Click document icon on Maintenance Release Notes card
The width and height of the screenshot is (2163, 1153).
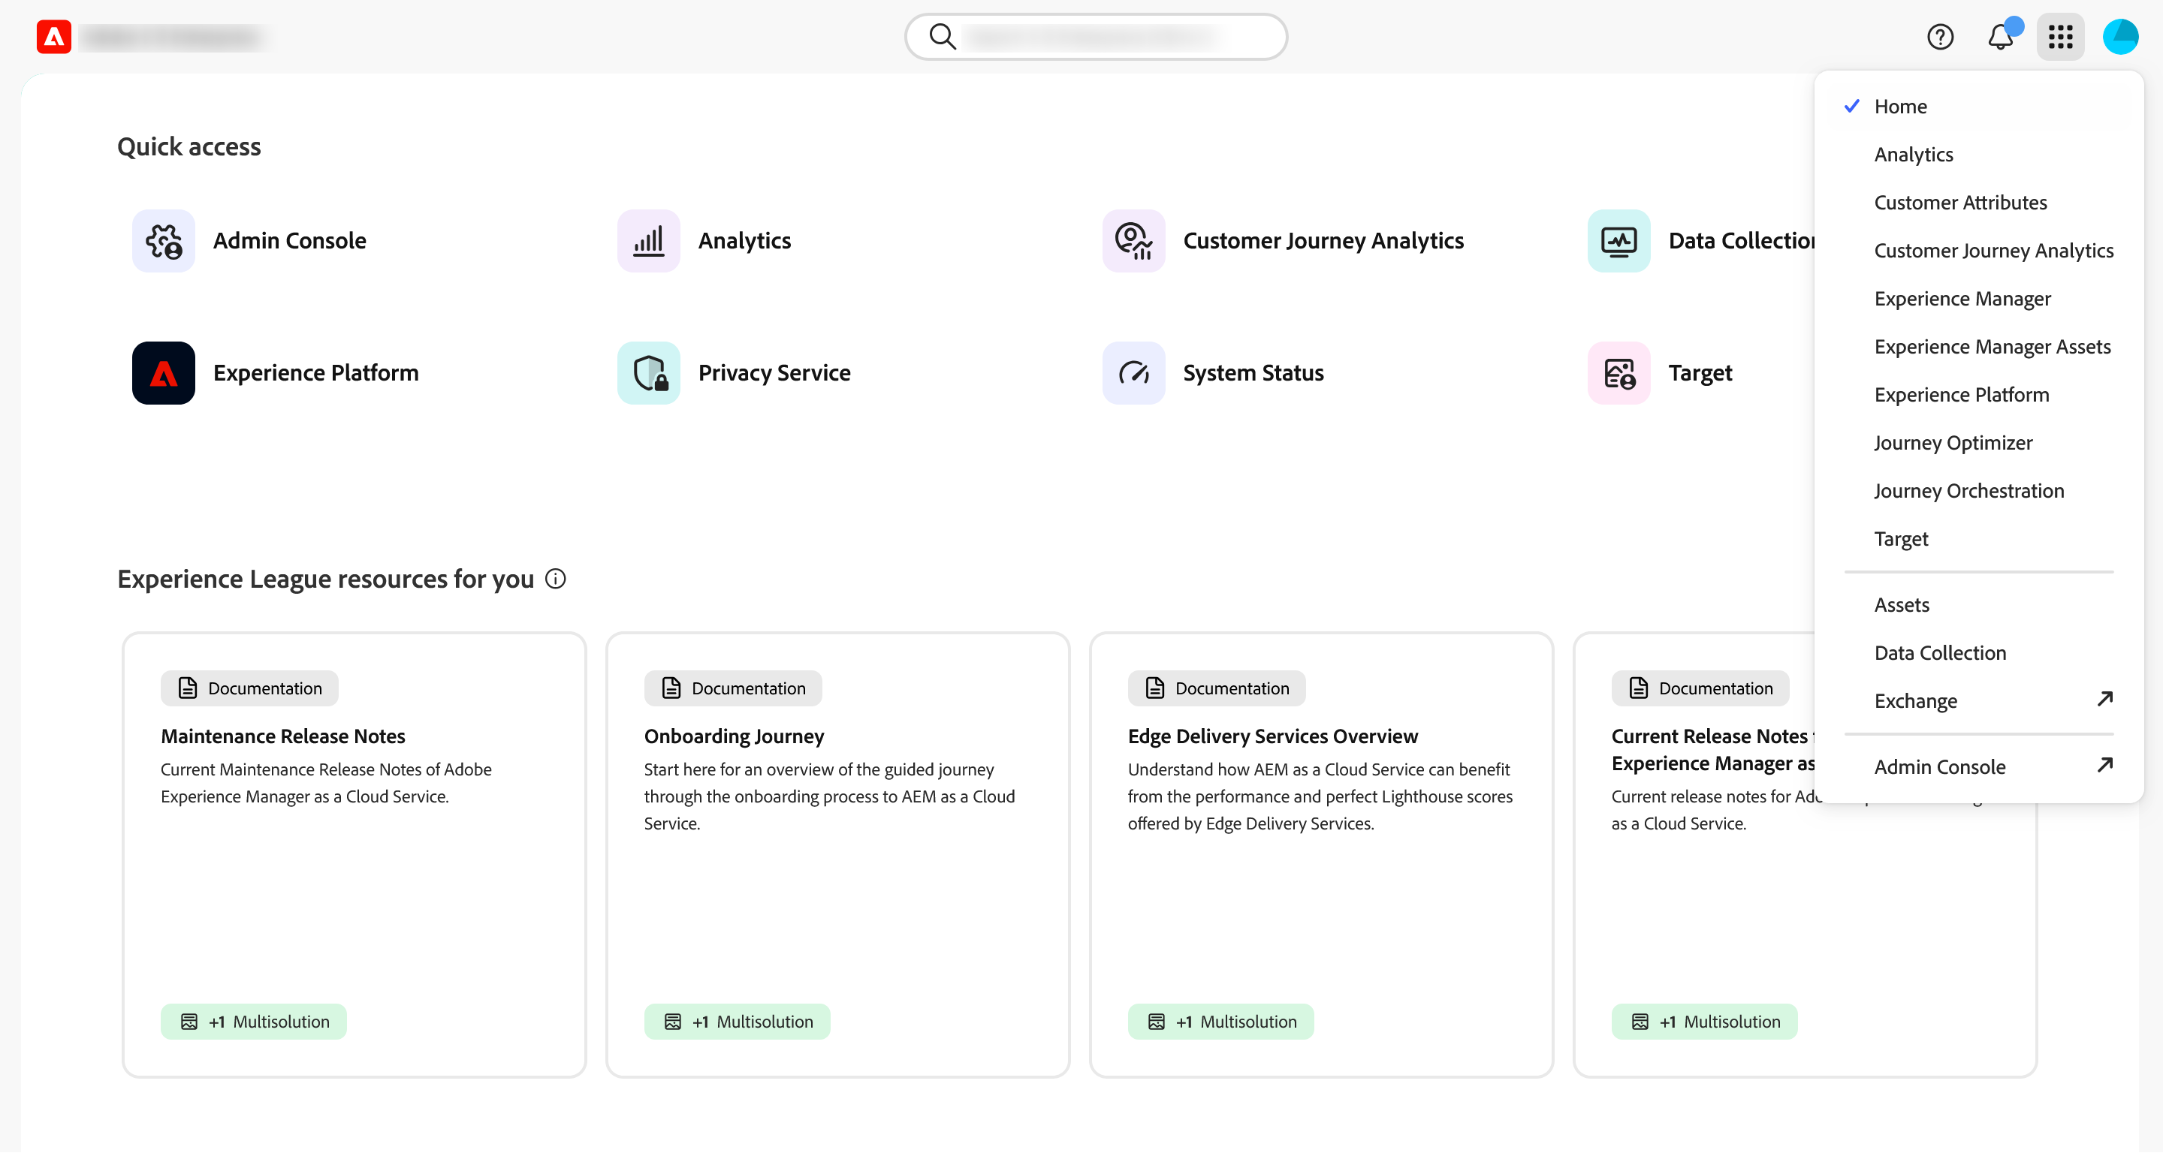[x=188, y=688]
